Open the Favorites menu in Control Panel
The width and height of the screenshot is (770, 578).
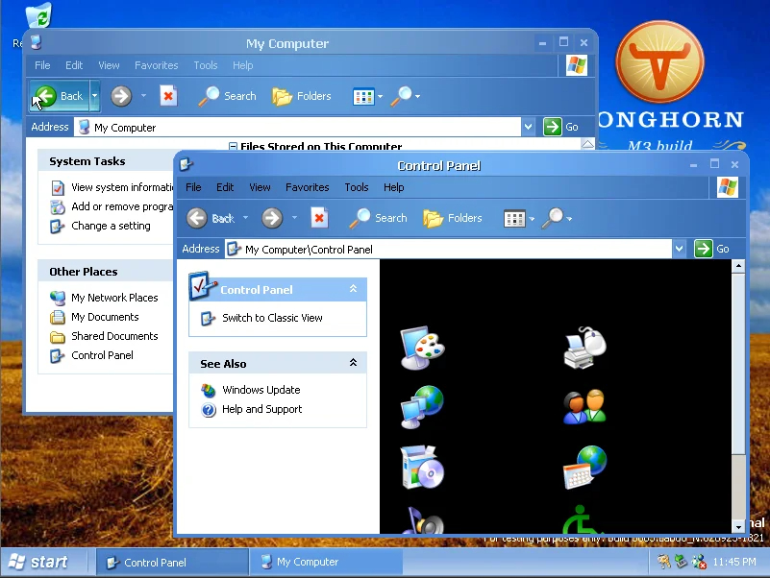[x=307, y=187]
